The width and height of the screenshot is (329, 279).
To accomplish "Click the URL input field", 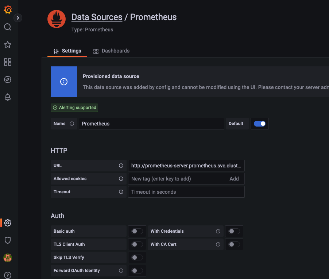I will pos(186,166).
